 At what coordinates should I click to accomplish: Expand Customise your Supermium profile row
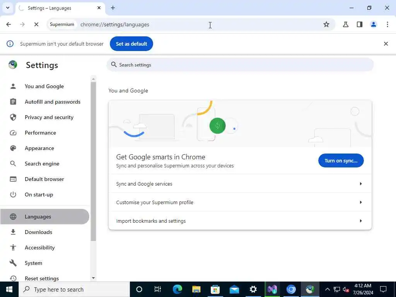click(240, 202)
